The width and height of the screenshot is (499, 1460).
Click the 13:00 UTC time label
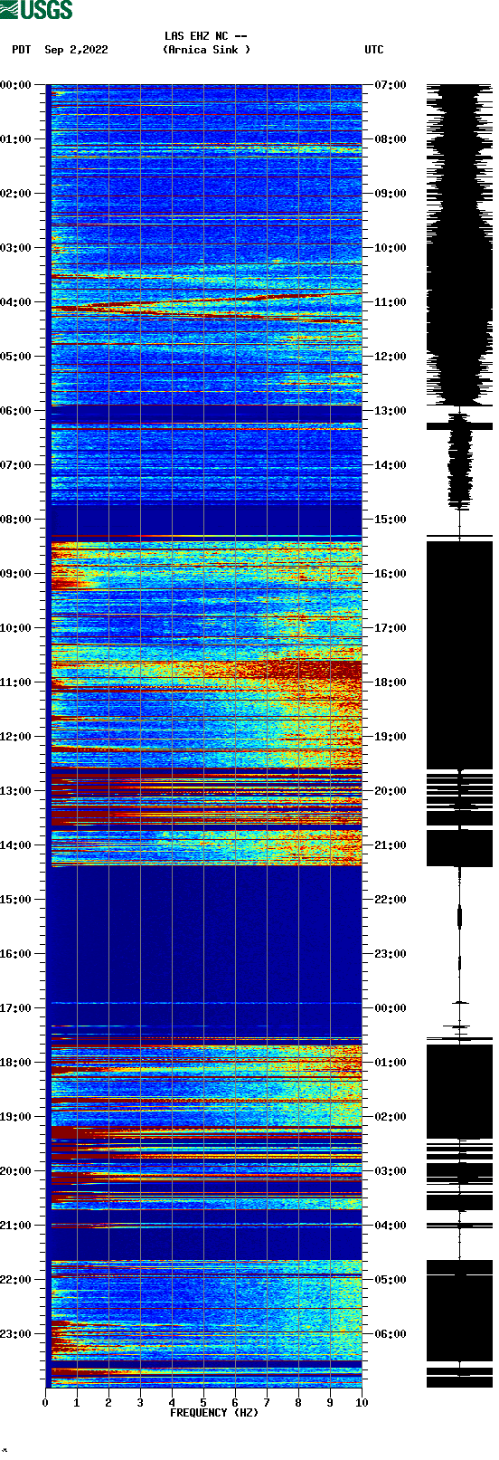pyautogui.click(x=391, y=411)
